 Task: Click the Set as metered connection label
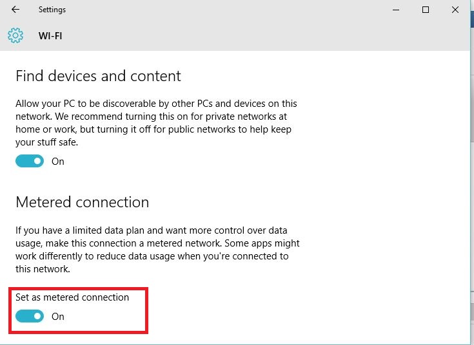point(72,297)
